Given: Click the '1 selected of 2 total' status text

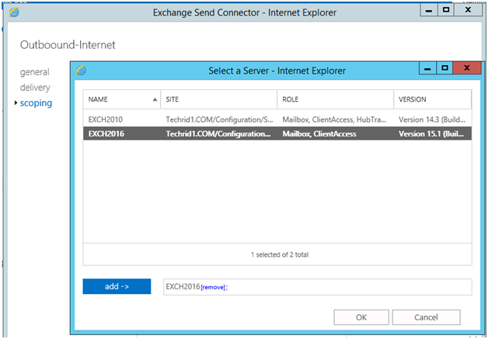Looking at the screenshot, I should pos(280,254).
